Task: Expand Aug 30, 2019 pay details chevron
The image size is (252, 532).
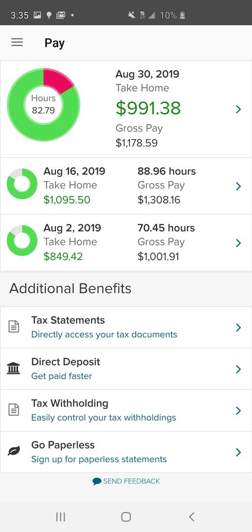Action: pos(239,109)
